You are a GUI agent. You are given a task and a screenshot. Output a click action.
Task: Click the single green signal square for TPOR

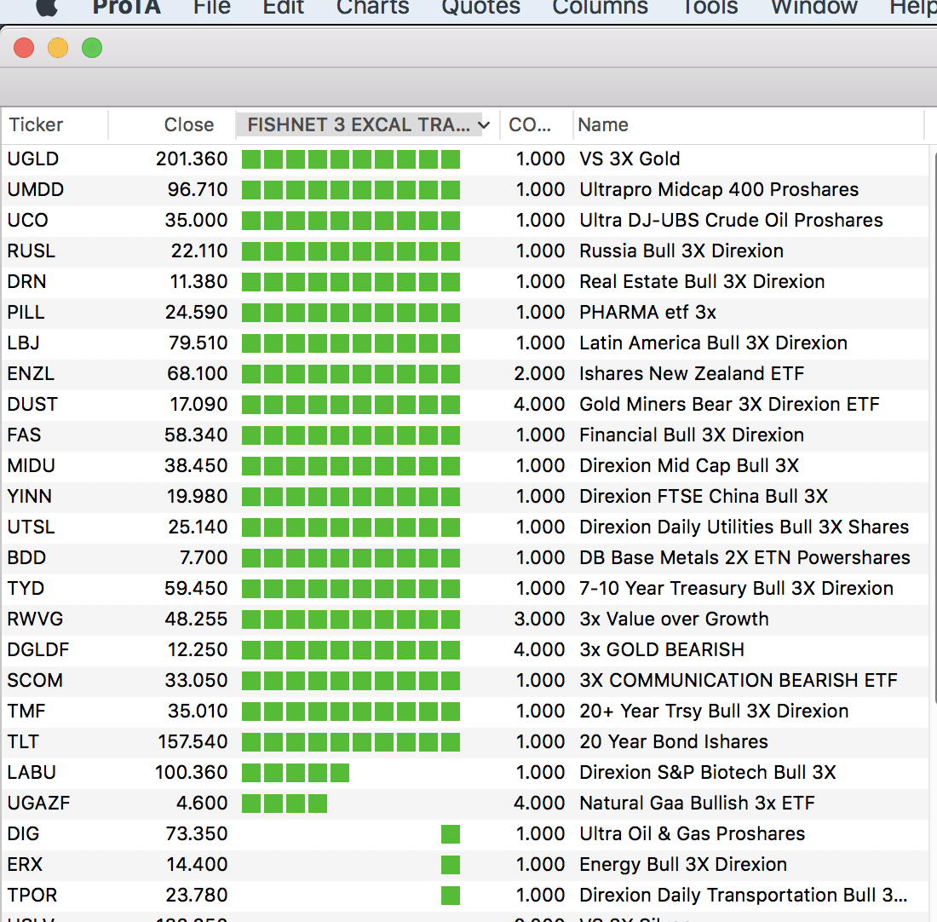[451, 895]
